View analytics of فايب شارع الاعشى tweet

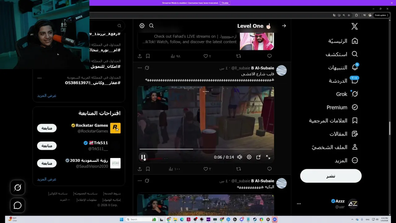click(174, 169)
